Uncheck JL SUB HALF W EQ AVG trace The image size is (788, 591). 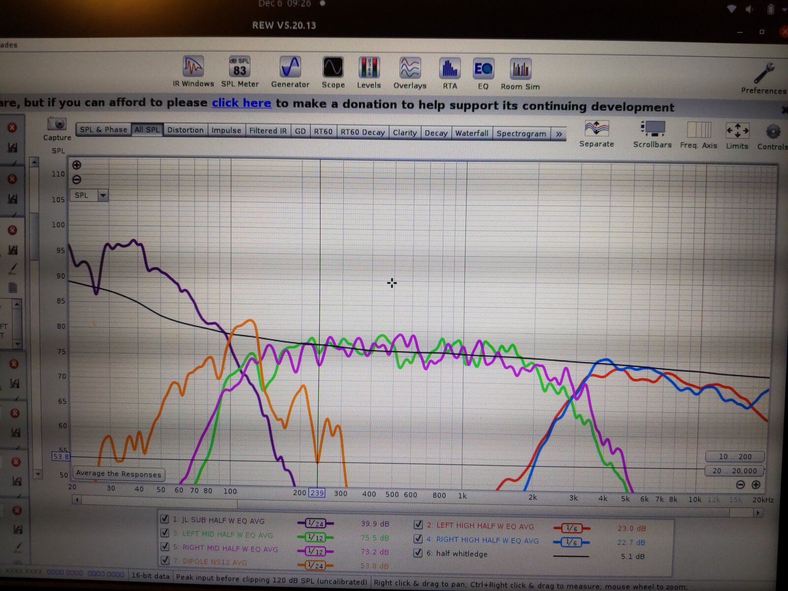pos(165,519)
